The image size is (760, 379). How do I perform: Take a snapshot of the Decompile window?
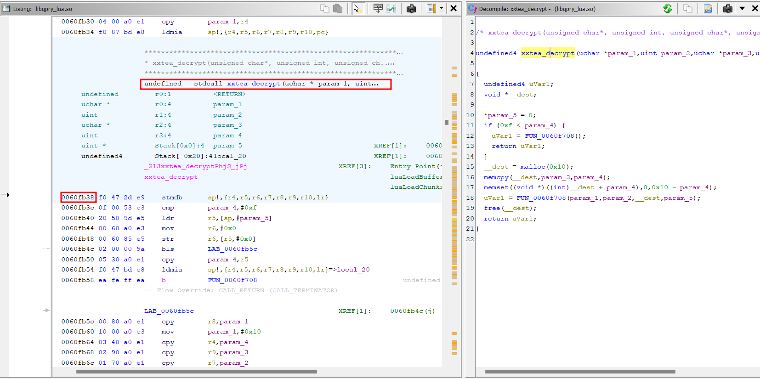pos(728,8)
